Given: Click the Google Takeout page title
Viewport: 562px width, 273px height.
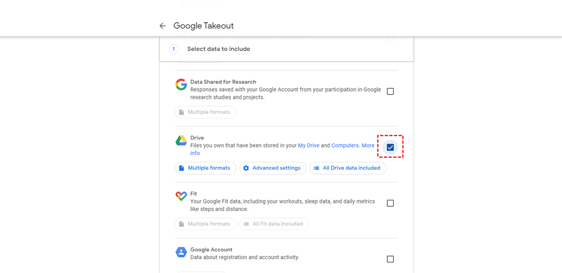Looking at the screenshot, I should [204, 26].
